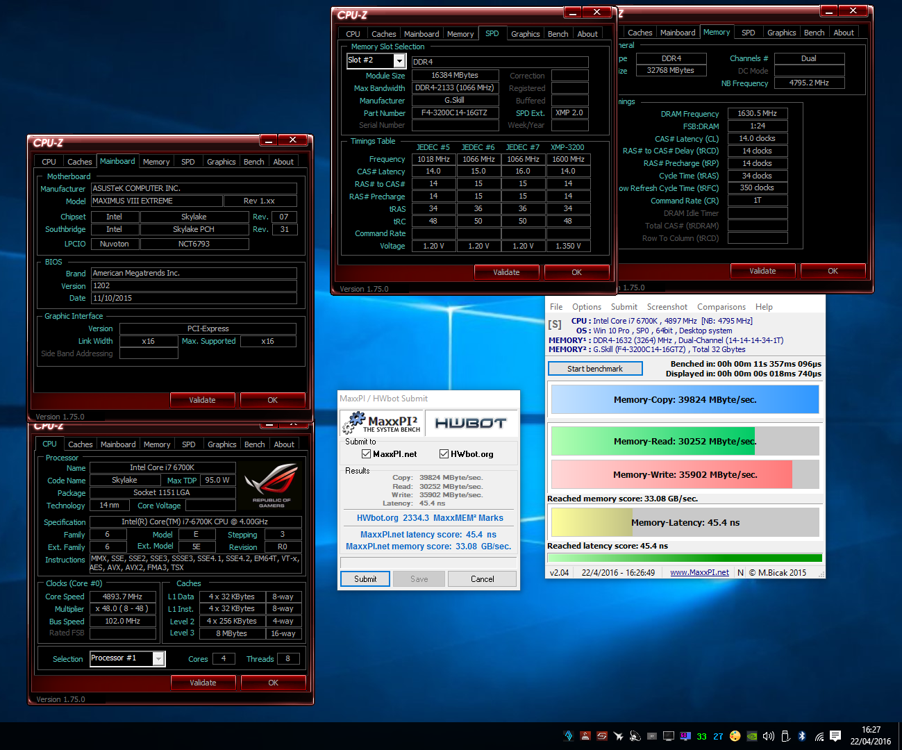The height and width of the screenshot is (750, 902).
Task: Open the Comparisons menu in MaxxMEM
Action: pyautogui.click(x=721, y=307)
